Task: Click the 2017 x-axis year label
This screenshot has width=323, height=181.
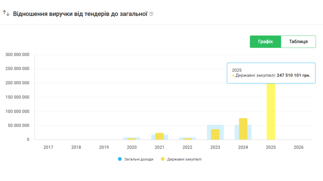Action: coord(48,147)
